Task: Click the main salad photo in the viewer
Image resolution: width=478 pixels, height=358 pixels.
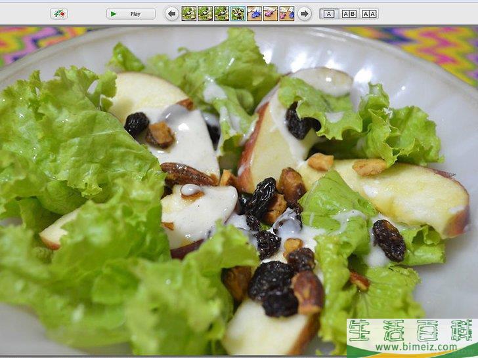Action: [239, 191]
